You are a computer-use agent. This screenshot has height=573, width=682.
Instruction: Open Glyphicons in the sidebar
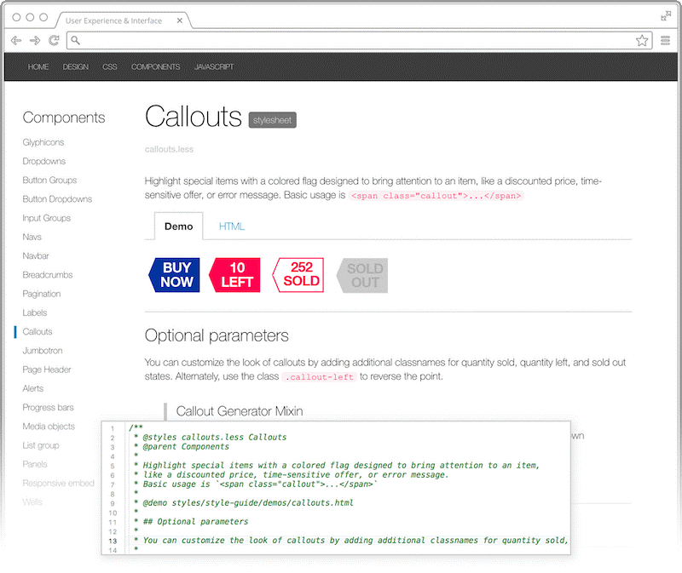[43, 142]
